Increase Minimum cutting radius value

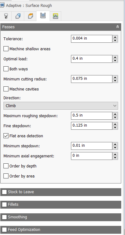[x=115, y=77]
